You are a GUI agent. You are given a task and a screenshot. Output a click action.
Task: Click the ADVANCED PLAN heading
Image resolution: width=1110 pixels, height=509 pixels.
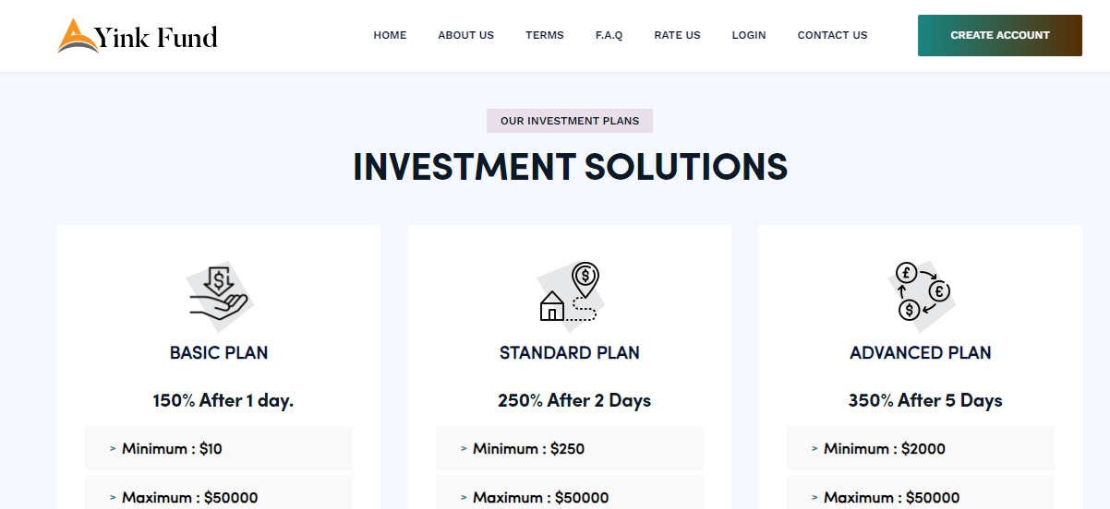coord(921,352)
